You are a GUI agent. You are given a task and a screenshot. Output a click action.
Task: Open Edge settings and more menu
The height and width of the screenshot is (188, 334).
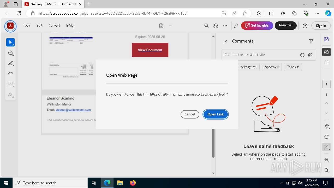(x=317, y=13)
